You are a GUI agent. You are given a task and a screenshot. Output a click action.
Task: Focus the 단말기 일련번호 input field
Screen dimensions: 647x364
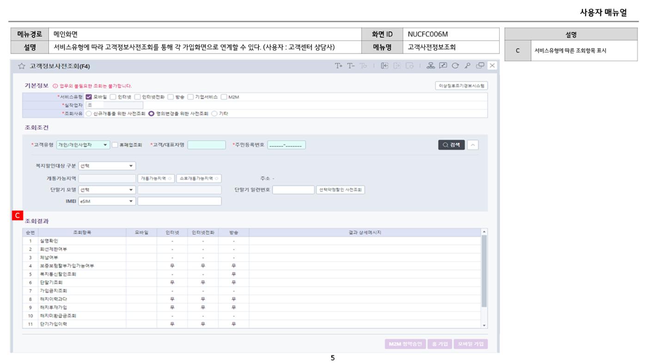point(293,190)
